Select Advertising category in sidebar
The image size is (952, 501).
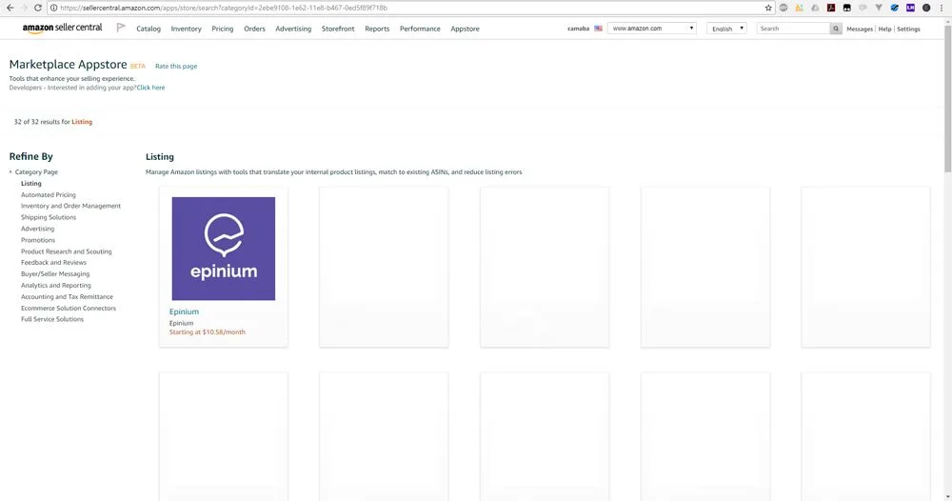pos(38,229)
